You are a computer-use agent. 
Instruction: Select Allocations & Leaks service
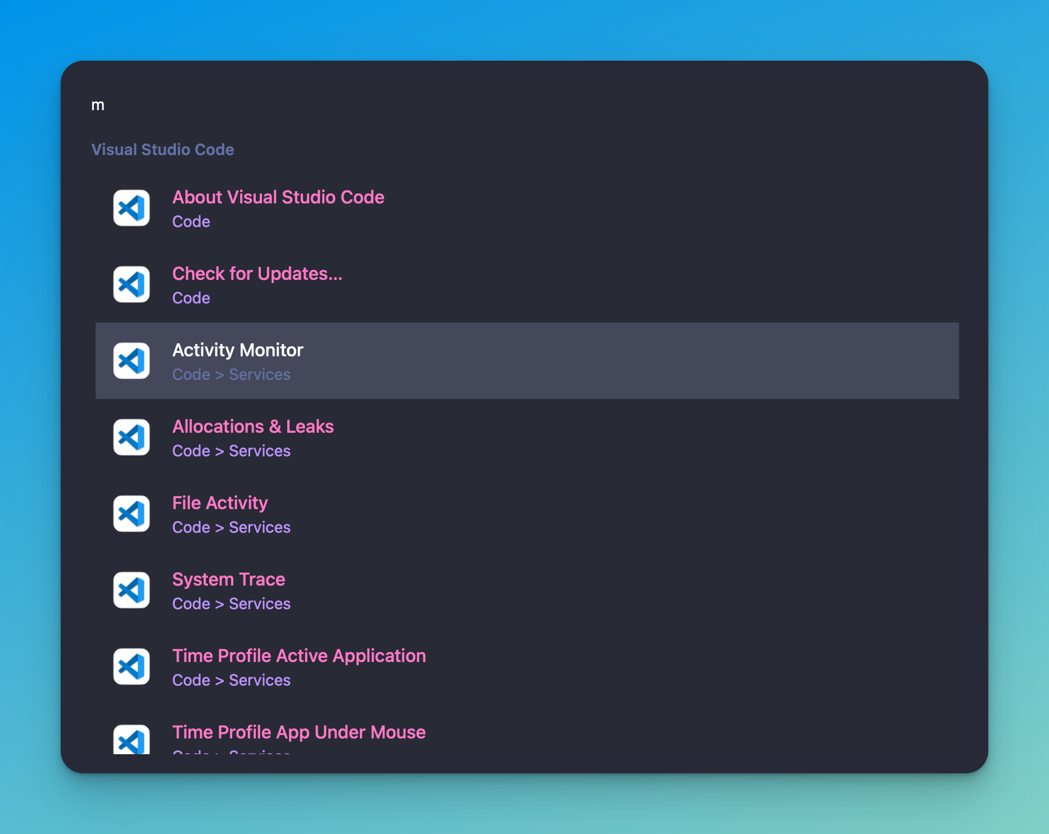click(527, 437)
